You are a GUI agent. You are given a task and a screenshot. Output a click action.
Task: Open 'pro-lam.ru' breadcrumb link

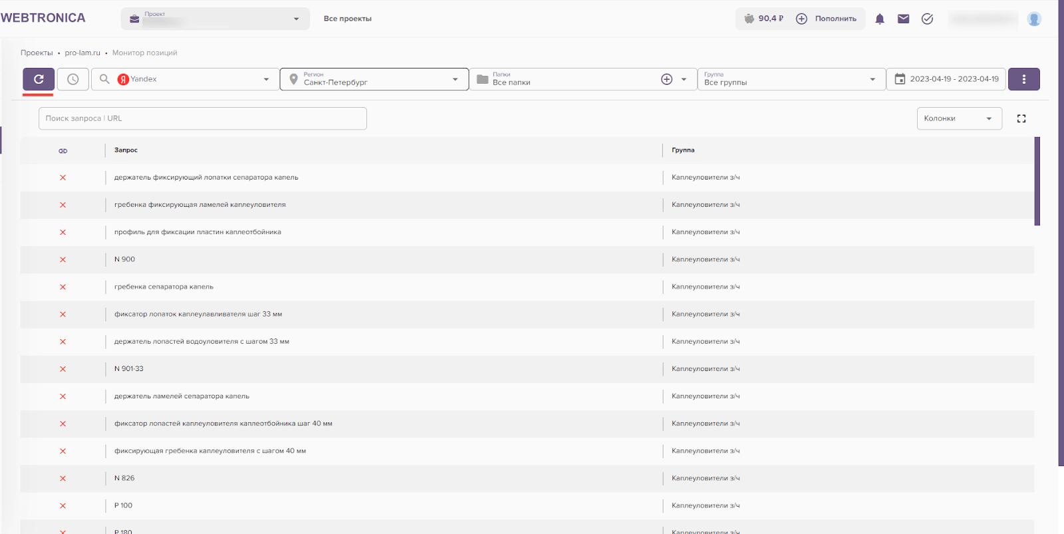click(82, 53)
